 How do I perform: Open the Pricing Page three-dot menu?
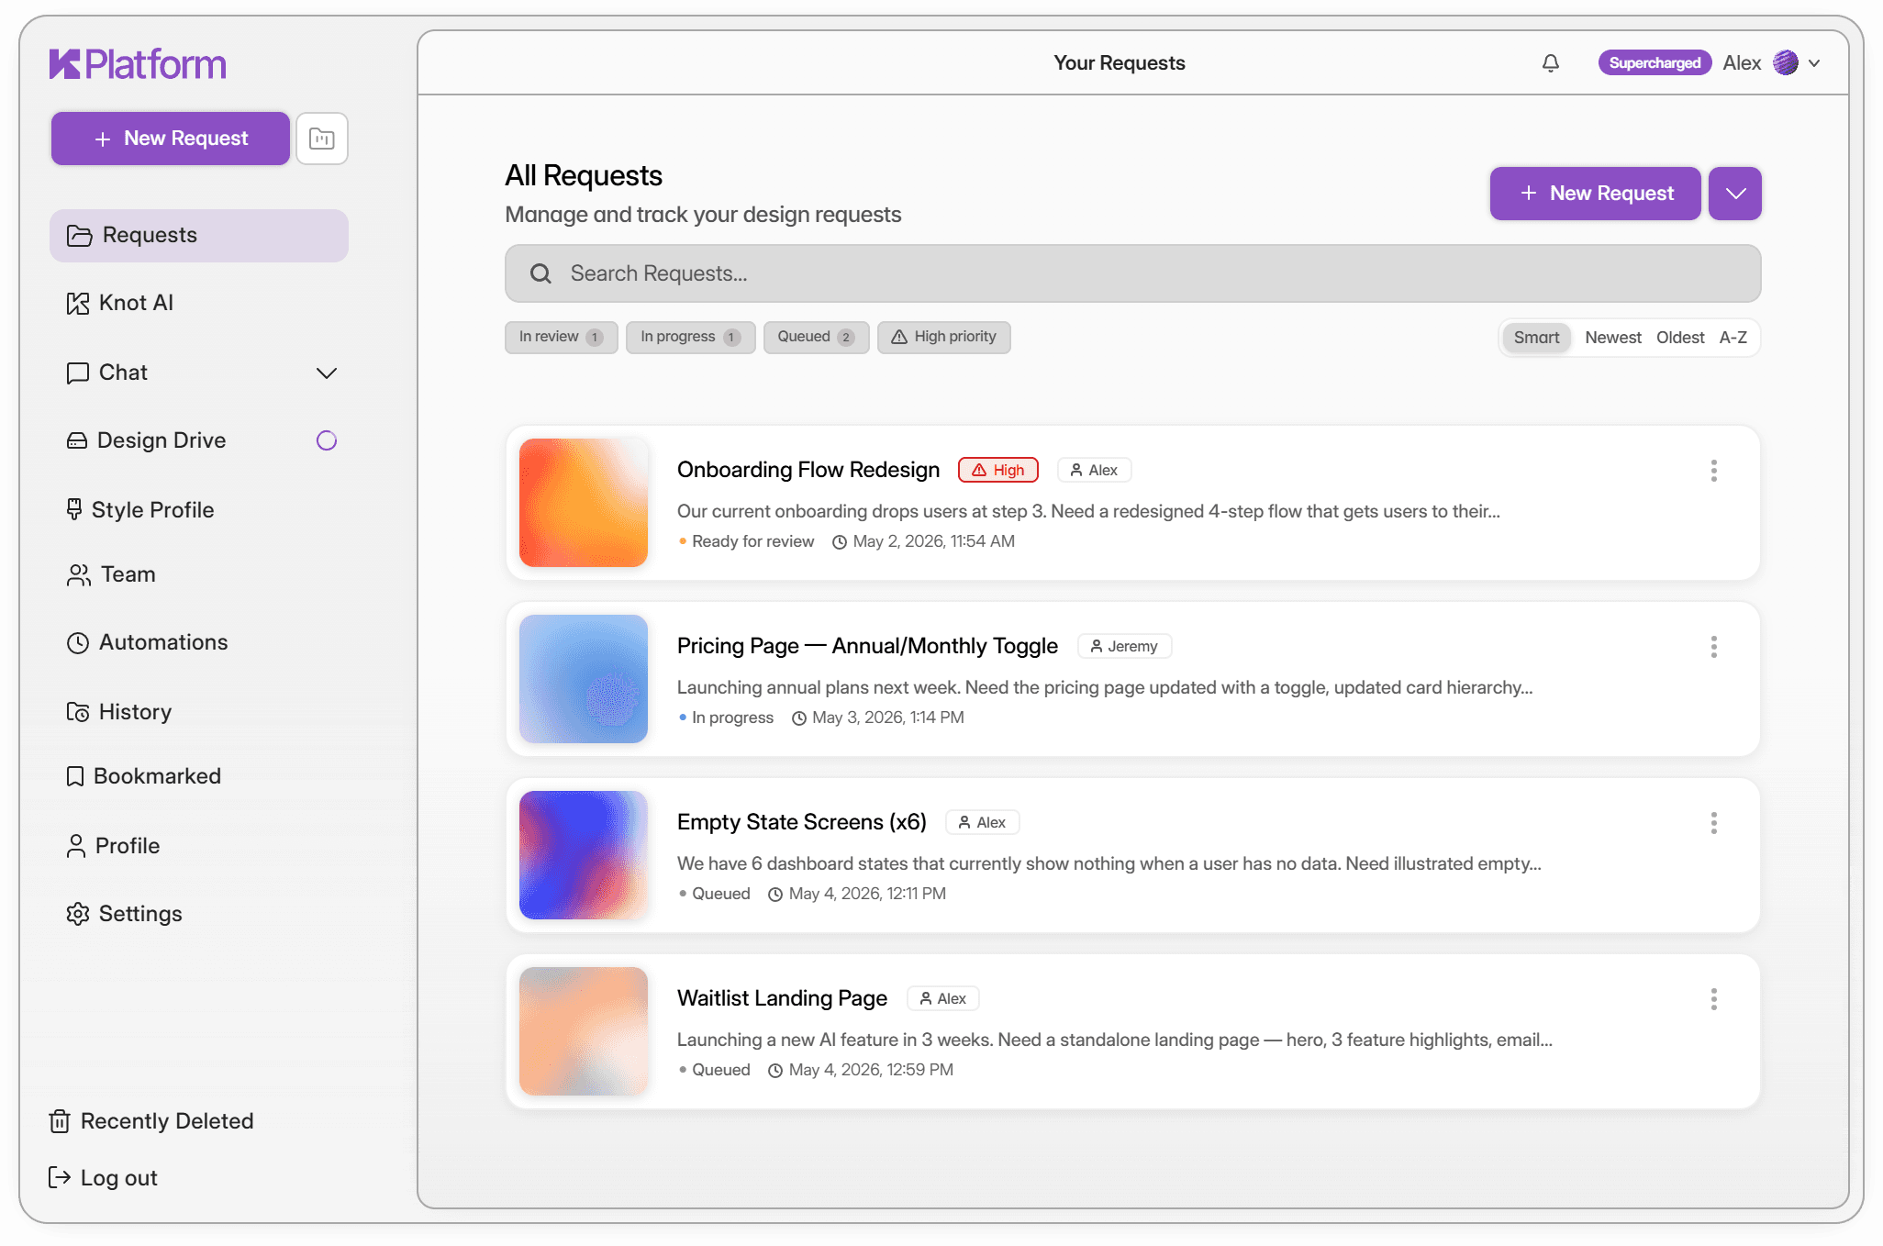coord(1713,647)
